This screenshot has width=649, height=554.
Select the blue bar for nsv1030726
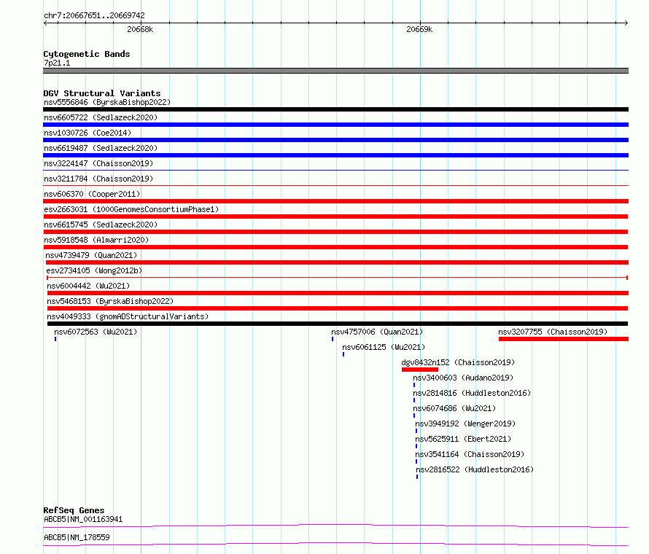coord(335,140)
